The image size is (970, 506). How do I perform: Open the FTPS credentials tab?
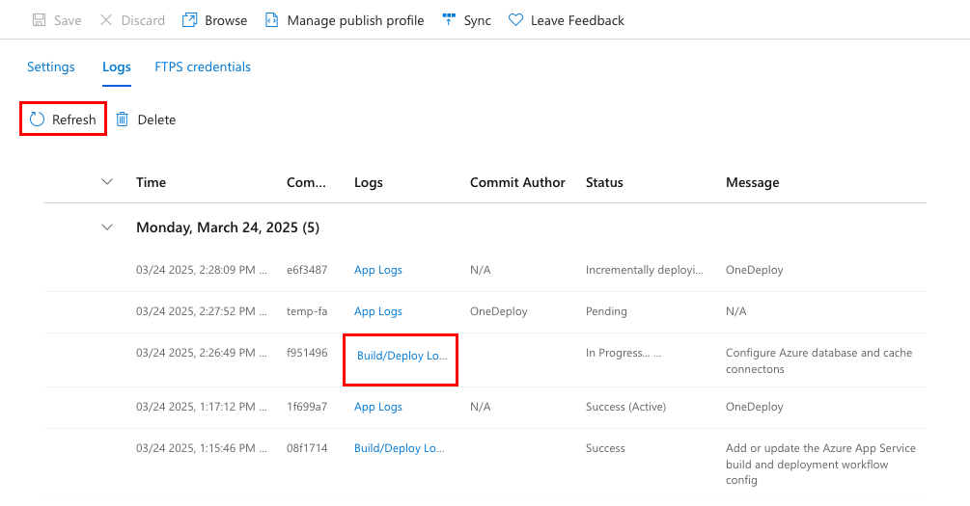point(203,67)
